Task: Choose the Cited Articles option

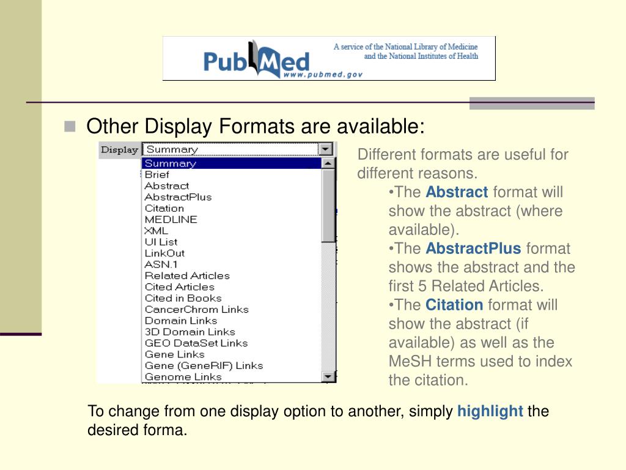Action: pyautogui.click(x=232, y=286)
